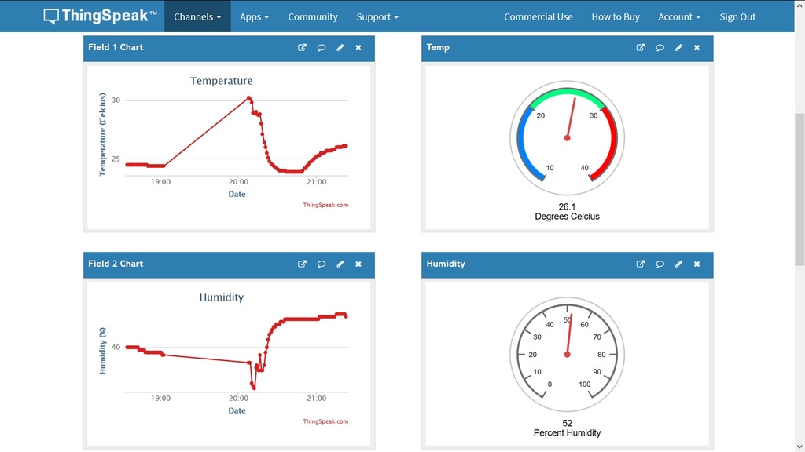Open Field 1 Chart in new window

302,48
